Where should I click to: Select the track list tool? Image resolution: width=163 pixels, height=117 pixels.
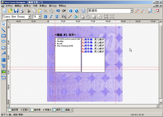pyautogui.click(x=4, y=60)
